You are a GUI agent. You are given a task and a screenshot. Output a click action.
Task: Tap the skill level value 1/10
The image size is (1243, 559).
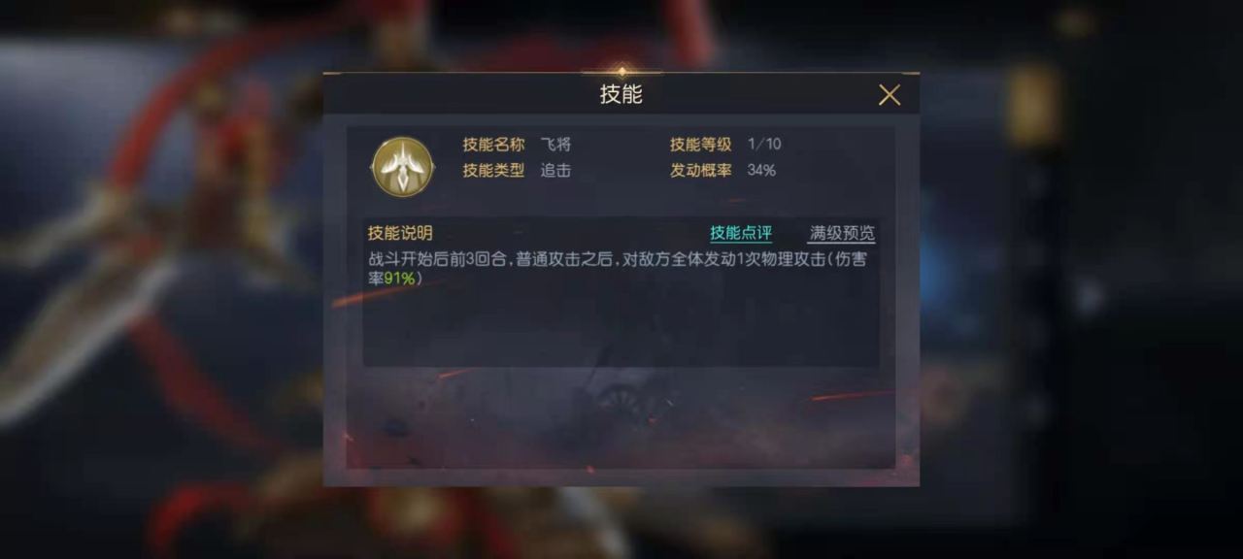764,145
